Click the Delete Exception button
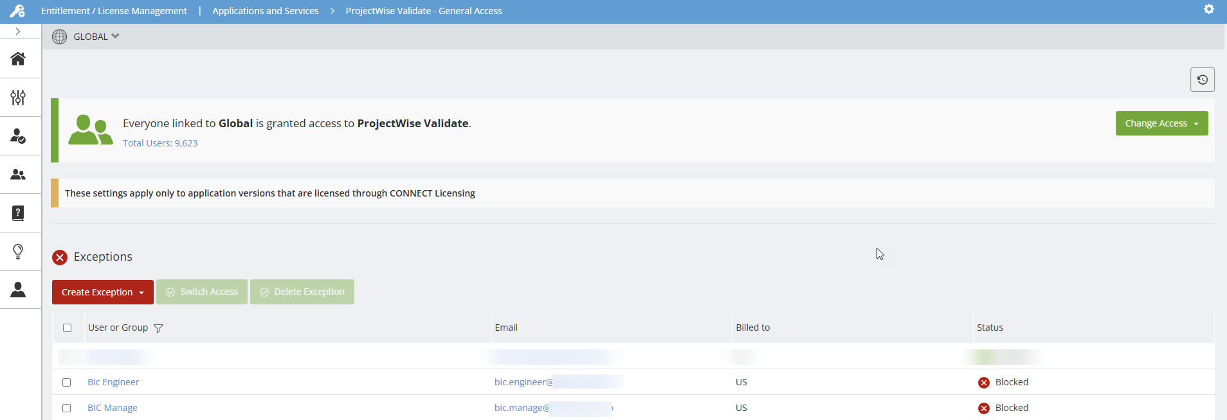1227x420 pixels. click(x=302, y=292)
